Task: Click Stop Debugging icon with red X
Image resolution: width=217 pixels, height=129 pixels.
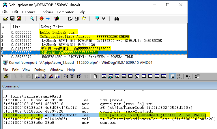Action: (x=50, y=76)
